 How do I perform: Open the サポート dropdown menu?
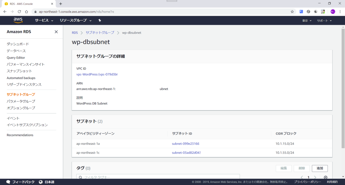pyautogui.click(x=324, y=21)
